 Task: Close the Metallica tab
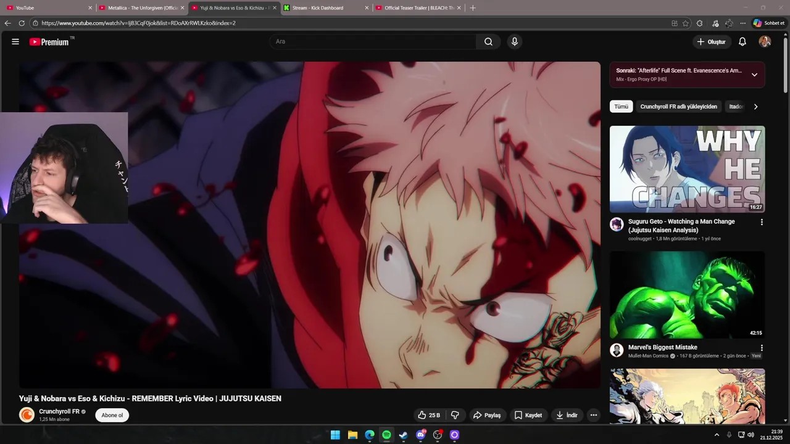[182, 8]
